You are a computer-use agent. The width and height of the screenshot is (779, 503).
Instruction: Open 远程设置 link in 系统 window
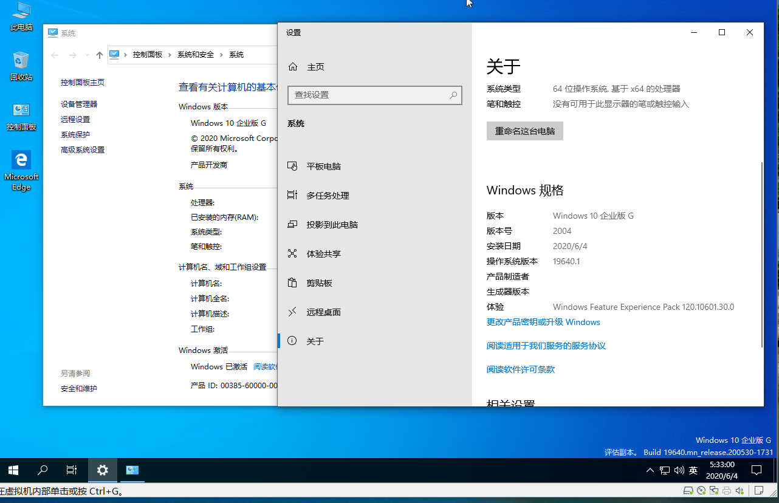tap(75, 120)
